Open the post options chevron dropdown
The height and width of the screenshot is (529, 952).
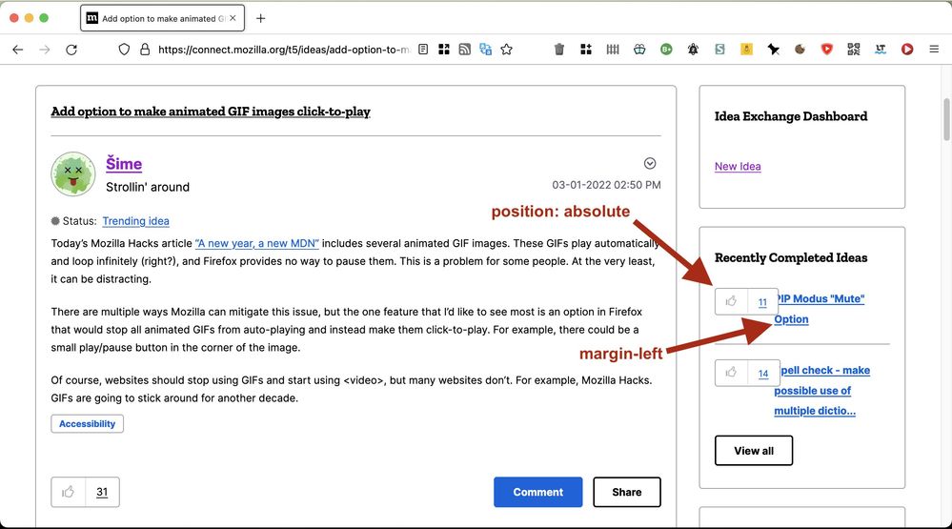tap(650, 163)
